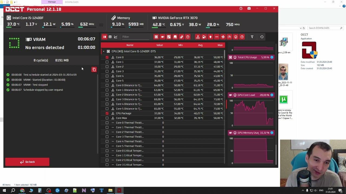Toggle battery voltage sensors filter icon
Image resolution: width=346 pixels, height=194 pixels.
tap(204, 37)
